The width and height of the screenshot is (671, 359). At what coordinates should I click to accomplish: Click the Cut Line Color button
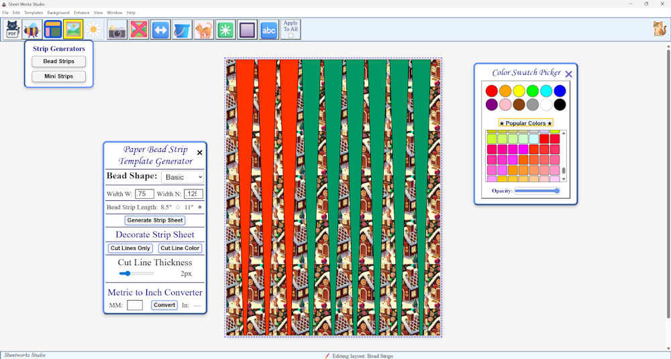[x=180, y=248]
